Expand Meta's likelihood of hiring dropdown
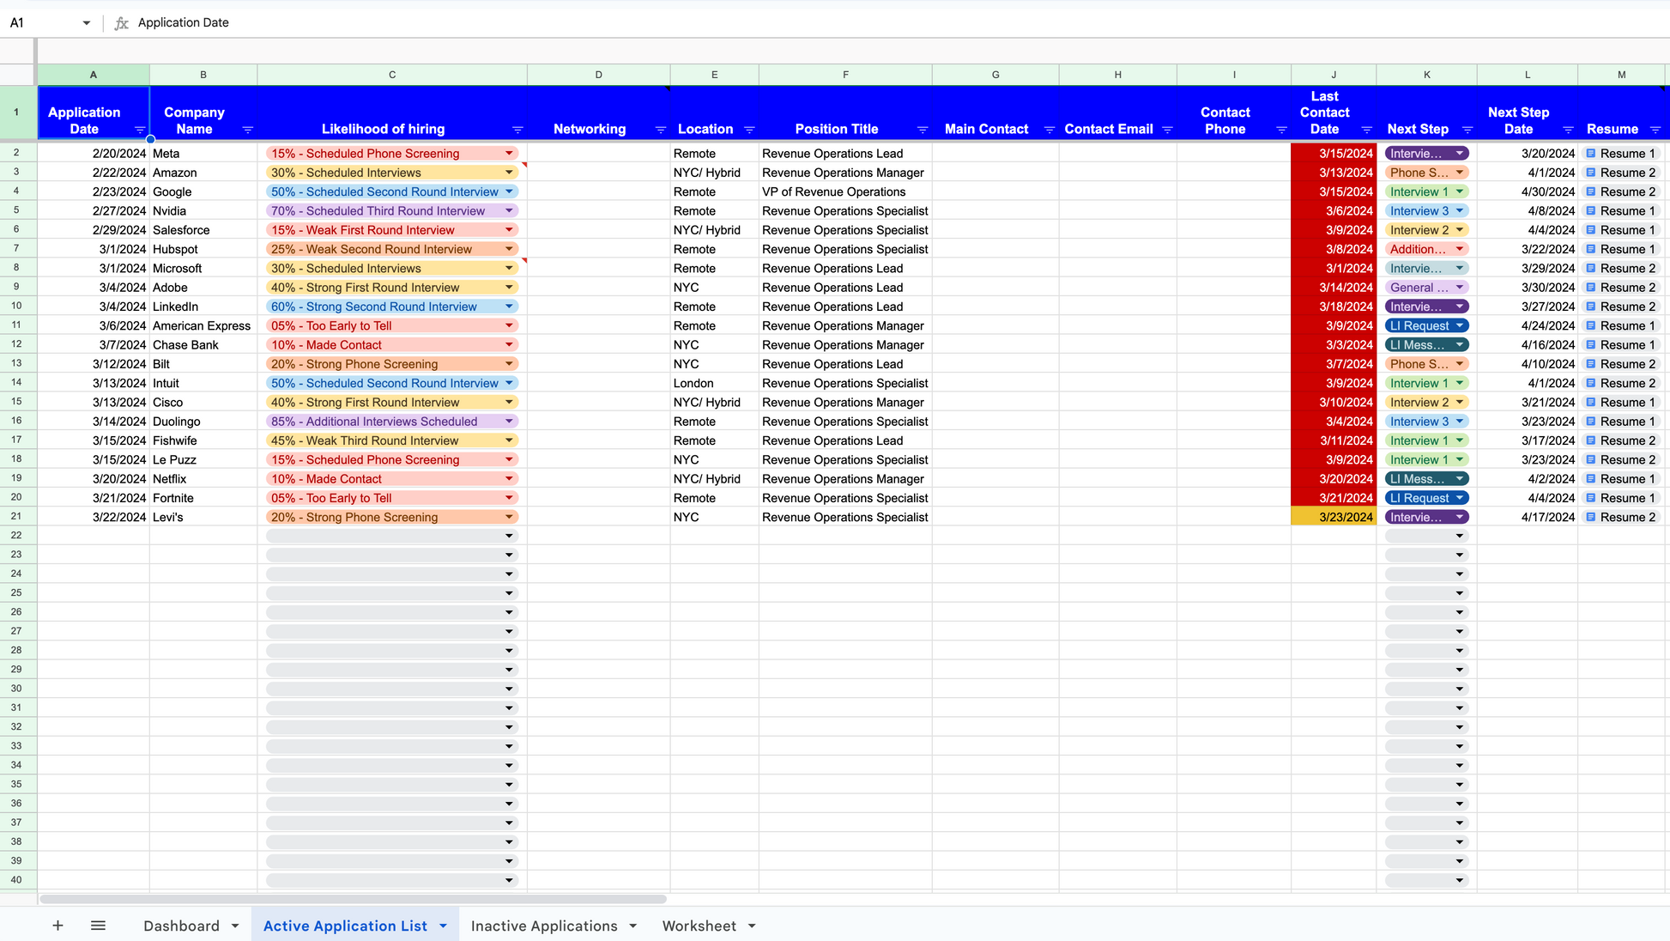The image size is (1670, 941). (509, 154)
